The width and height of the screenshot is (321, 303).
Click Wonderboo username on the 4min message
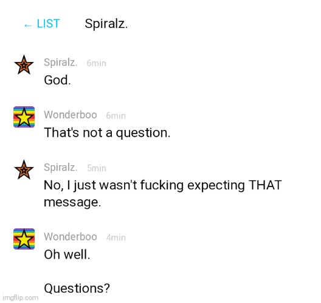pos(71,237)
